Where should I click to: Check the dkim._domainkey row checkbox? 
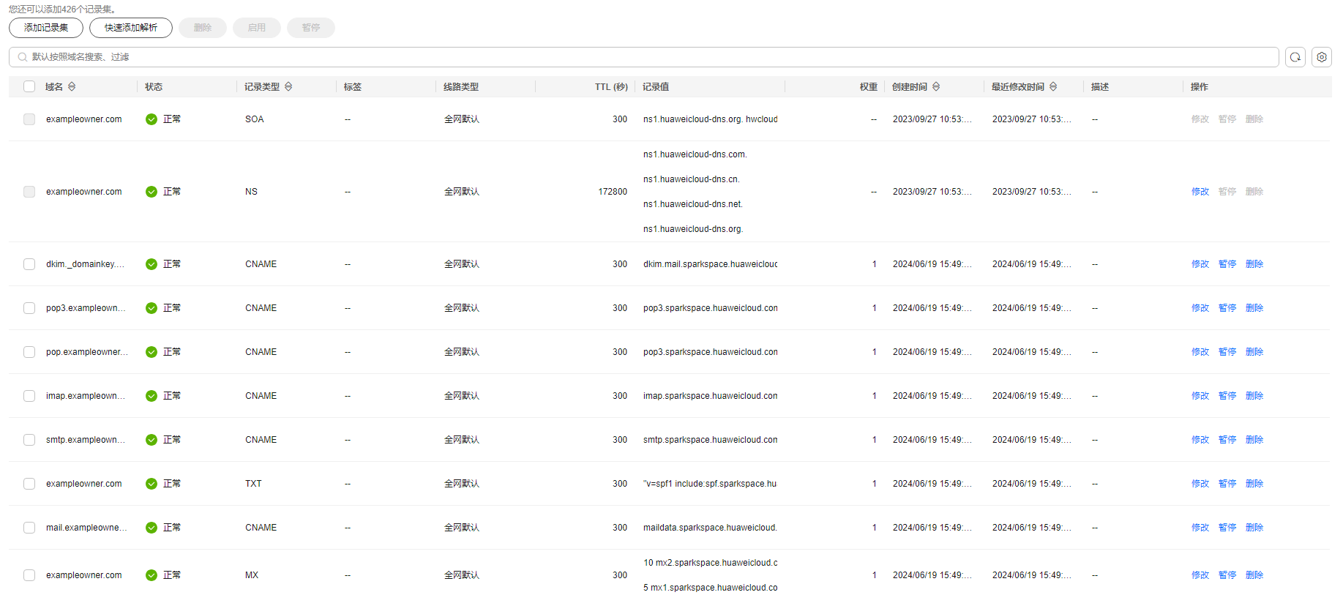pyautogui.click(x=29, y=264)
